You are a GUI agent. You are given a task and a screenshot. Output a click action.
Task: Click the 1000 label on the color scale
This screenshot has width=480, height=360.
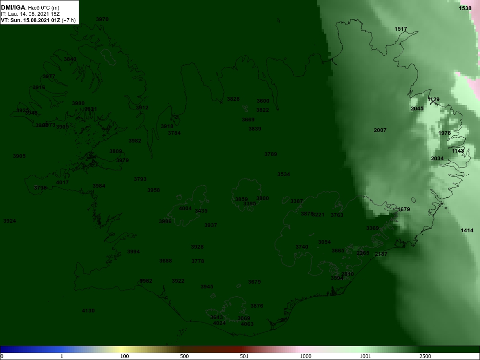tap(305, 356)
